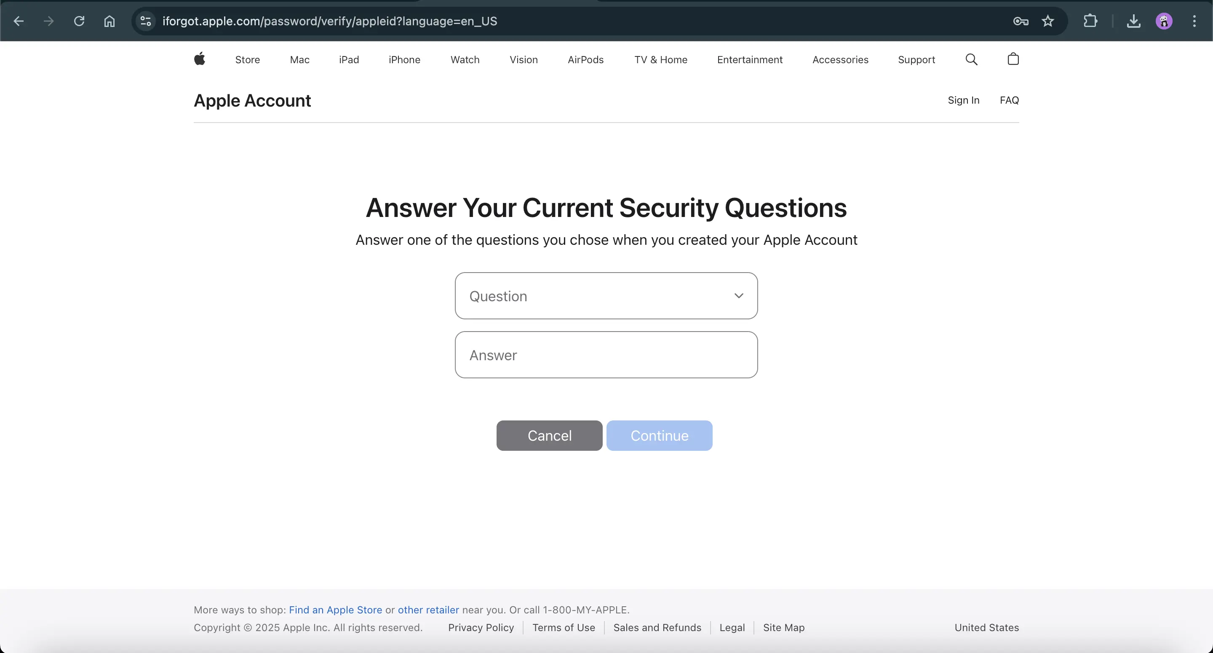Image resolution: width=1213 pixels, height=653 pixels.
Task: Open the Entertainment menu
Action: click(750, 60)
